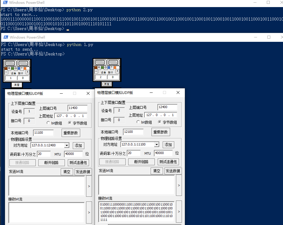Click minus button on device 1 widget
The height and width of the screenshot is (225, 283).
[6, 72]
